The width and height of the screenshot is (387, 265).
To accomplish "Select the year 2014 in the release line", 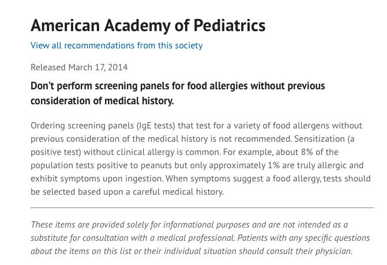I will point(118,67).
